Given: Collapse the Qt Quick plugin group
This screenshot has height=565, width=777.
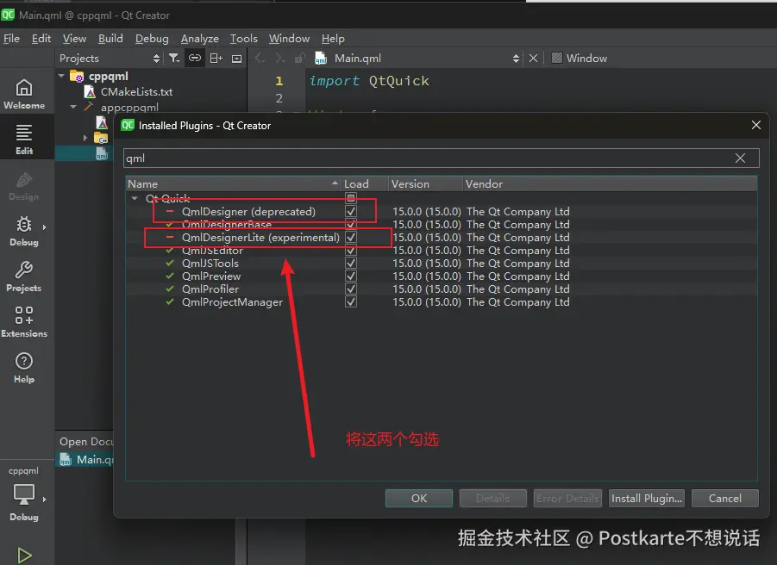Looking at the screenshot, I should (135, 198).
